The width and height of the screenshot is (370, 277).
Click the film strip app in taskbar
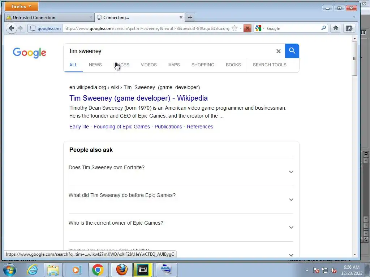[x=142, y=270]
